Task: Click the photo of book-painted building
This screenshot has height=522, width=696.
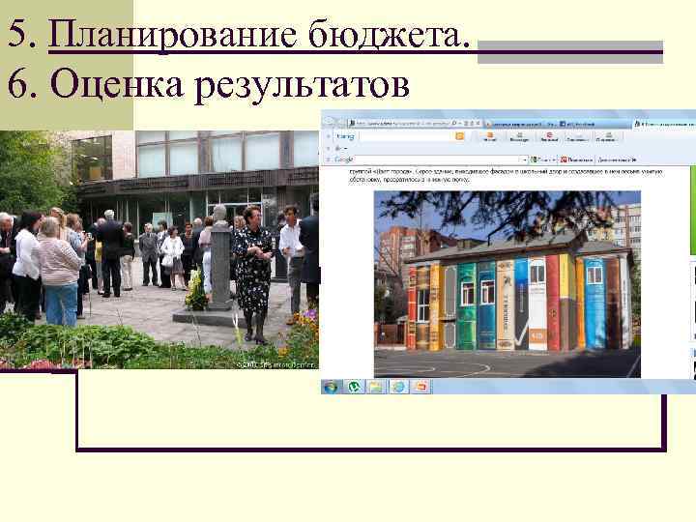Action: pyautogui.click(x=507, y=284)
